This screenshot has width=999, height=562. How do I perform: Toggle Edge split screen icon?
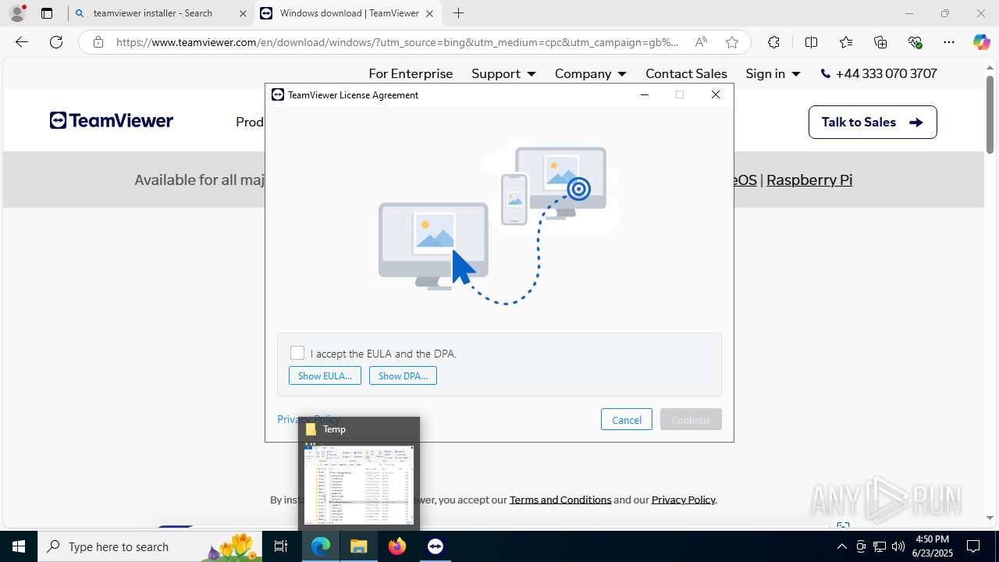[811, 42]
